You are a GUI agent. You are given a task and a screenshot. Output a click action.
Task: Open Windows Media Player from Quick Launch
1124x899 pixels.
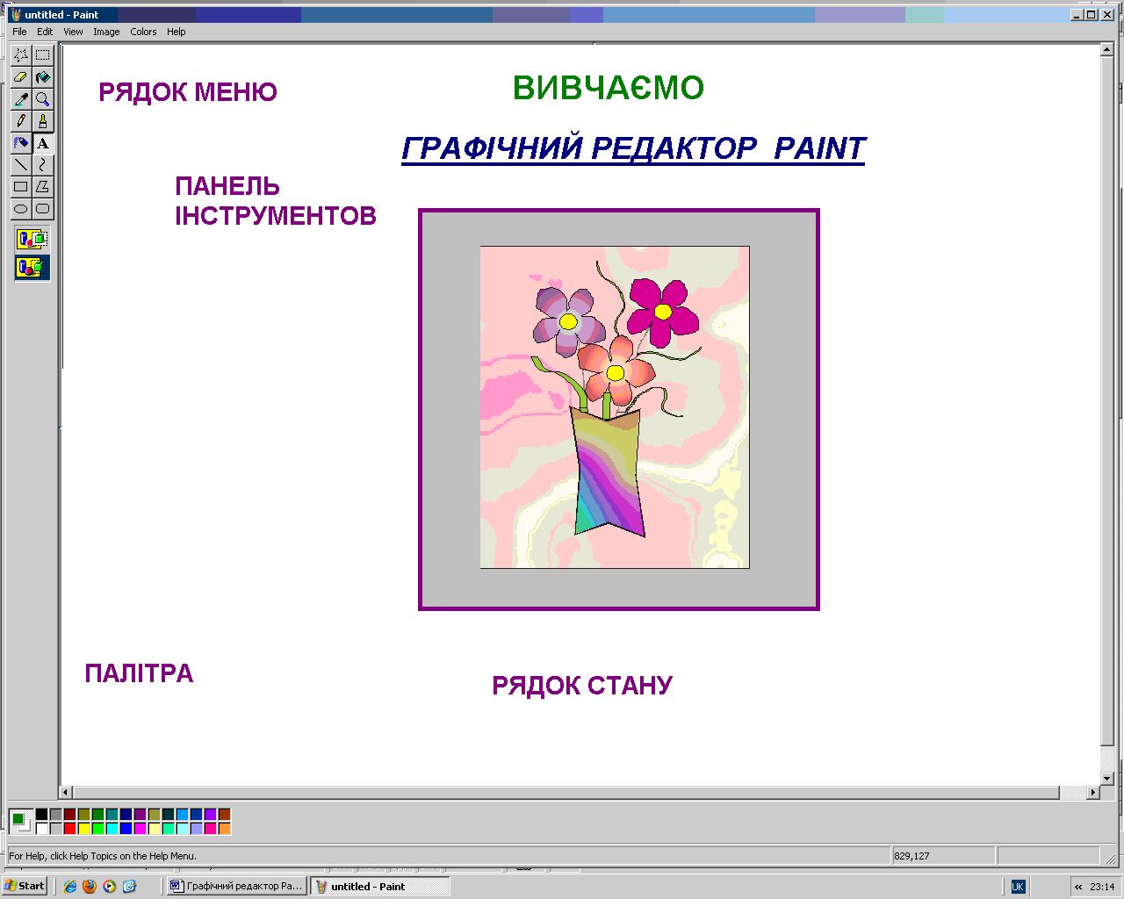click(x=109, y=887)
